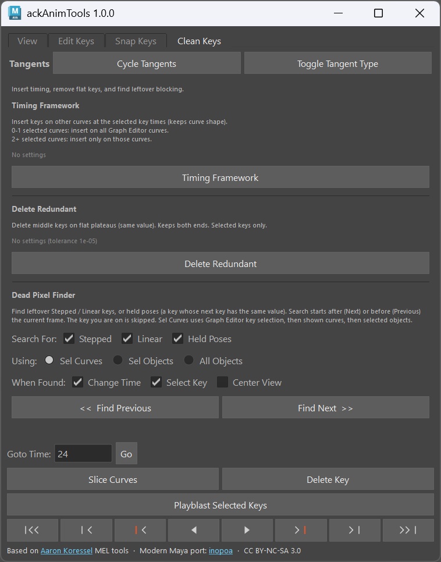Uncheck the Linear checkbox
This screenshot has height=562, width=441.
pos(127,339)
